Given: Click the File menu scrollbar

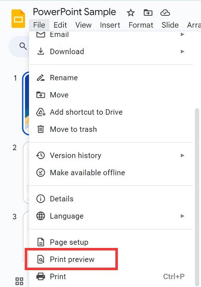Looking at the screenshot, I should pyautogui.click(x=197, y=197).
